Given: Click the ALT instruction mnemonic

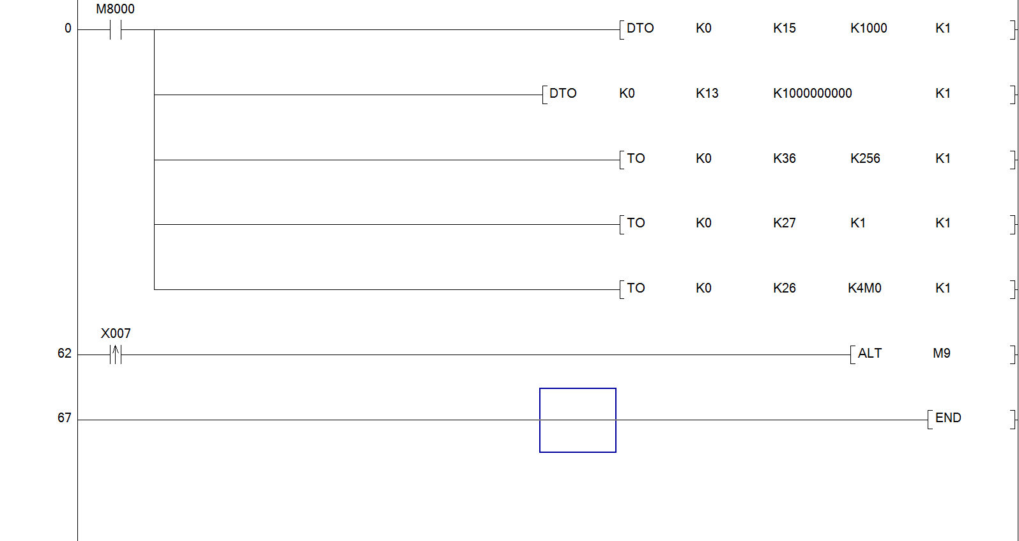Looking at the screenshot, I should click(x=869, y=354).
